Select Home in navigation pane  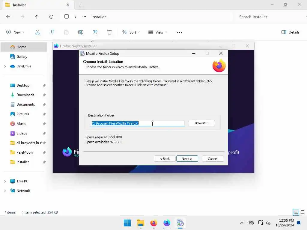click(24, 47)
